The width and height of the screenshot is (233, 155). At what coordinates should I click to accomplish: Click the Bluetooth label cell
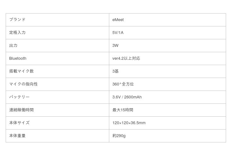point(18,58)
